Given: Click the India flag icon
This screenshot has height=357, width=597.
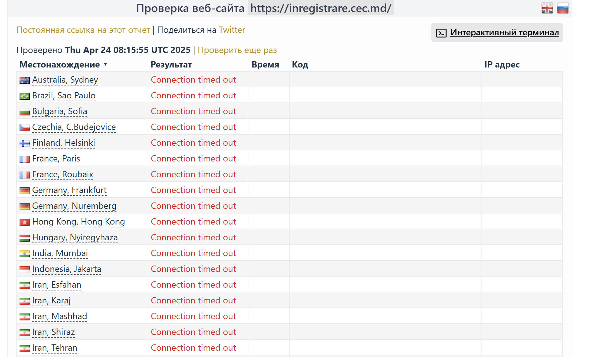Looking at the screenshot, I should [x=25, y=254].
